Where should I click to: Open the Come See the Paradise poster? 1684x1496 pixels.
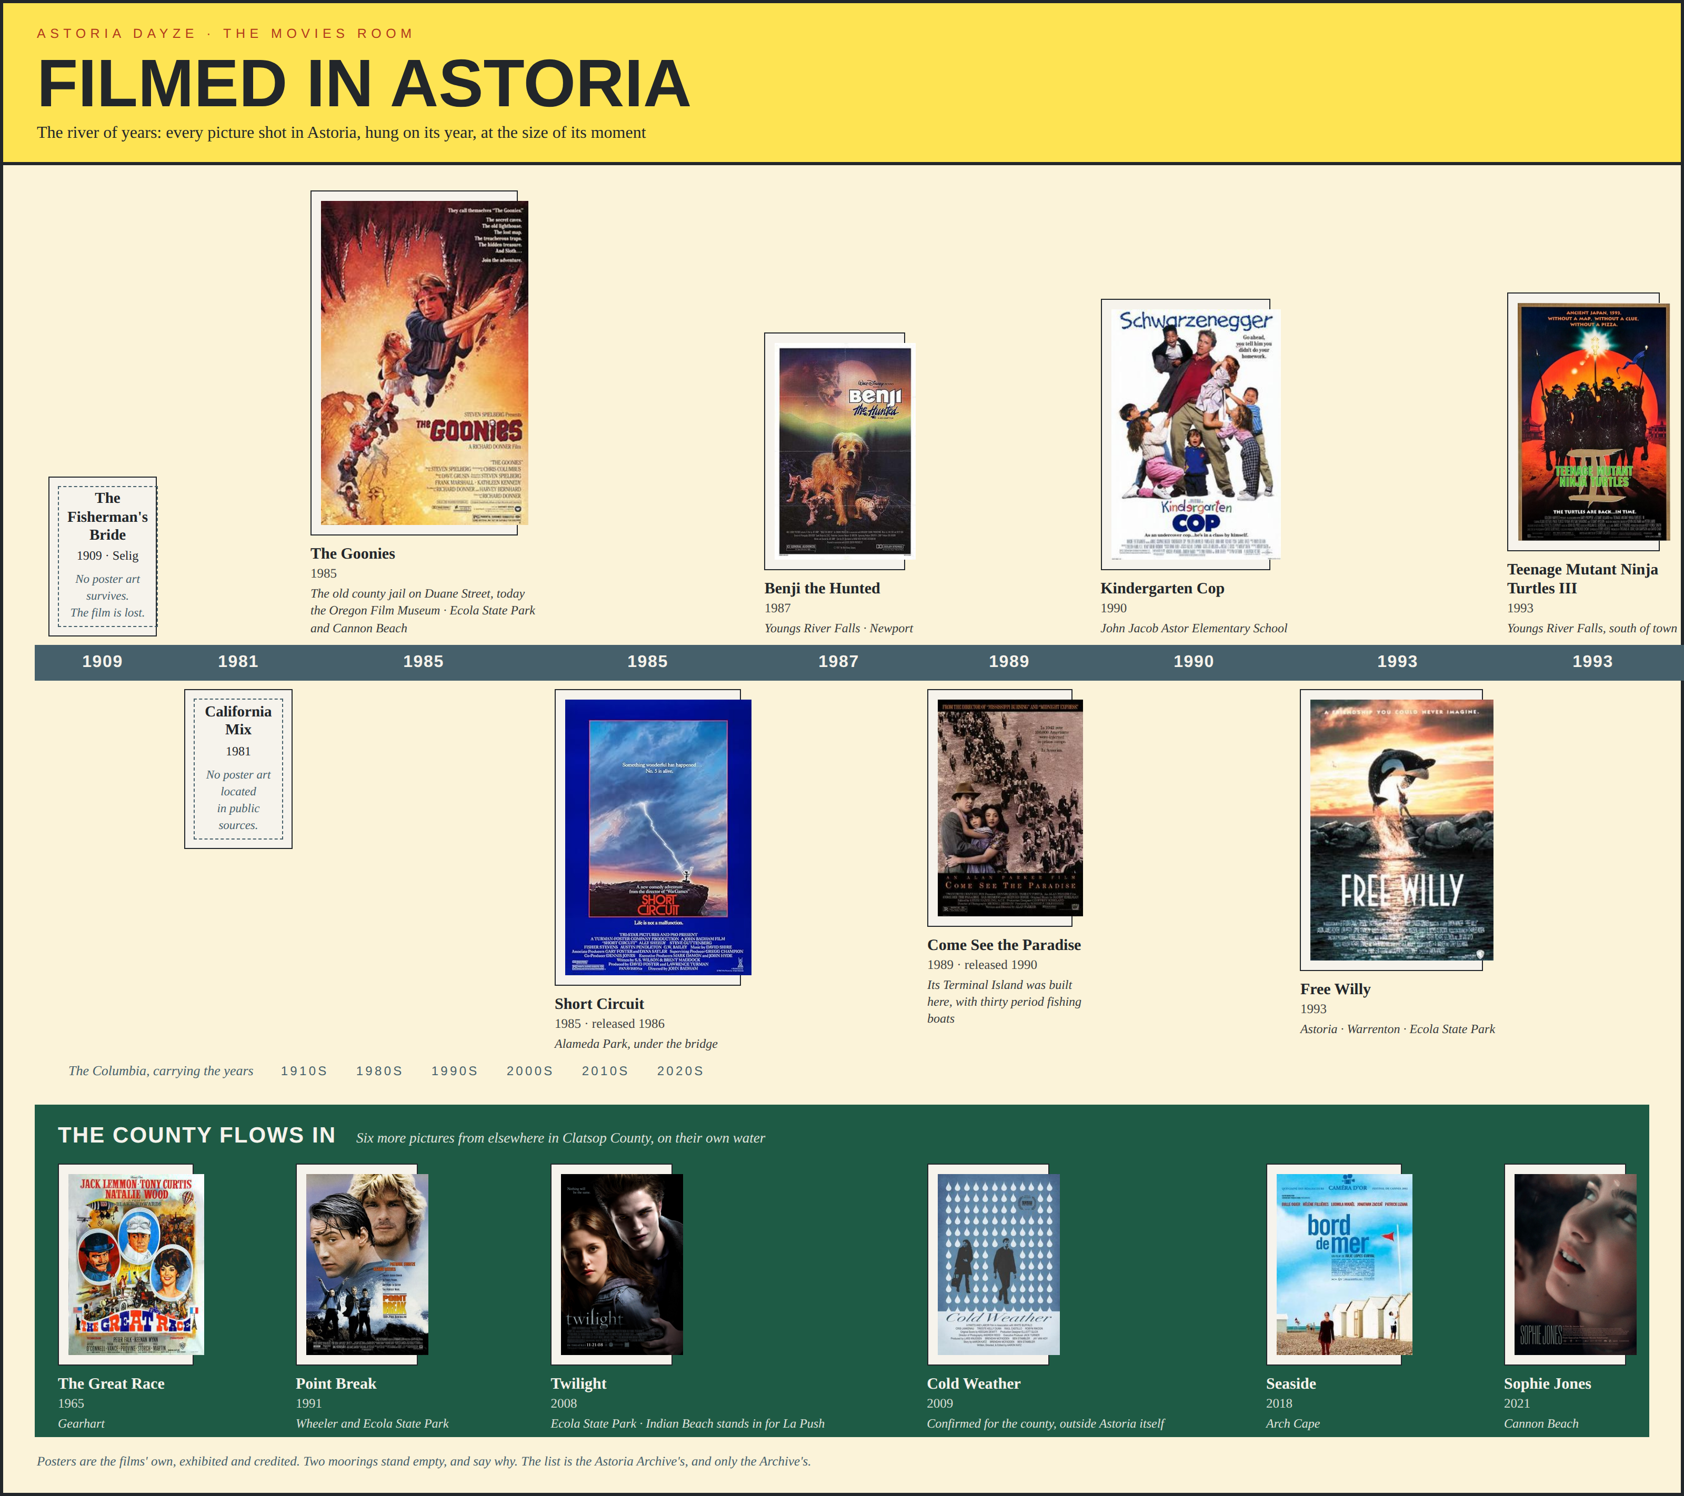(1010, 807)
